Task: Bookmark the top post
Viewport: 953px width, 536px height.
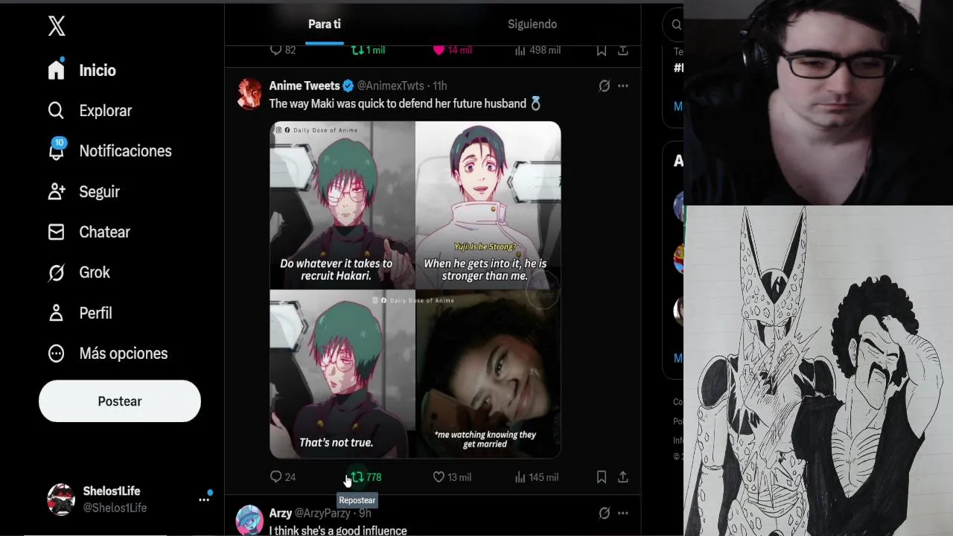Action: point(602,50)
